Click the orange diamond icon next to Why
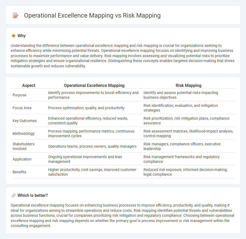The height and width of the screenshot is (239, 246). [x=14, y=36]
